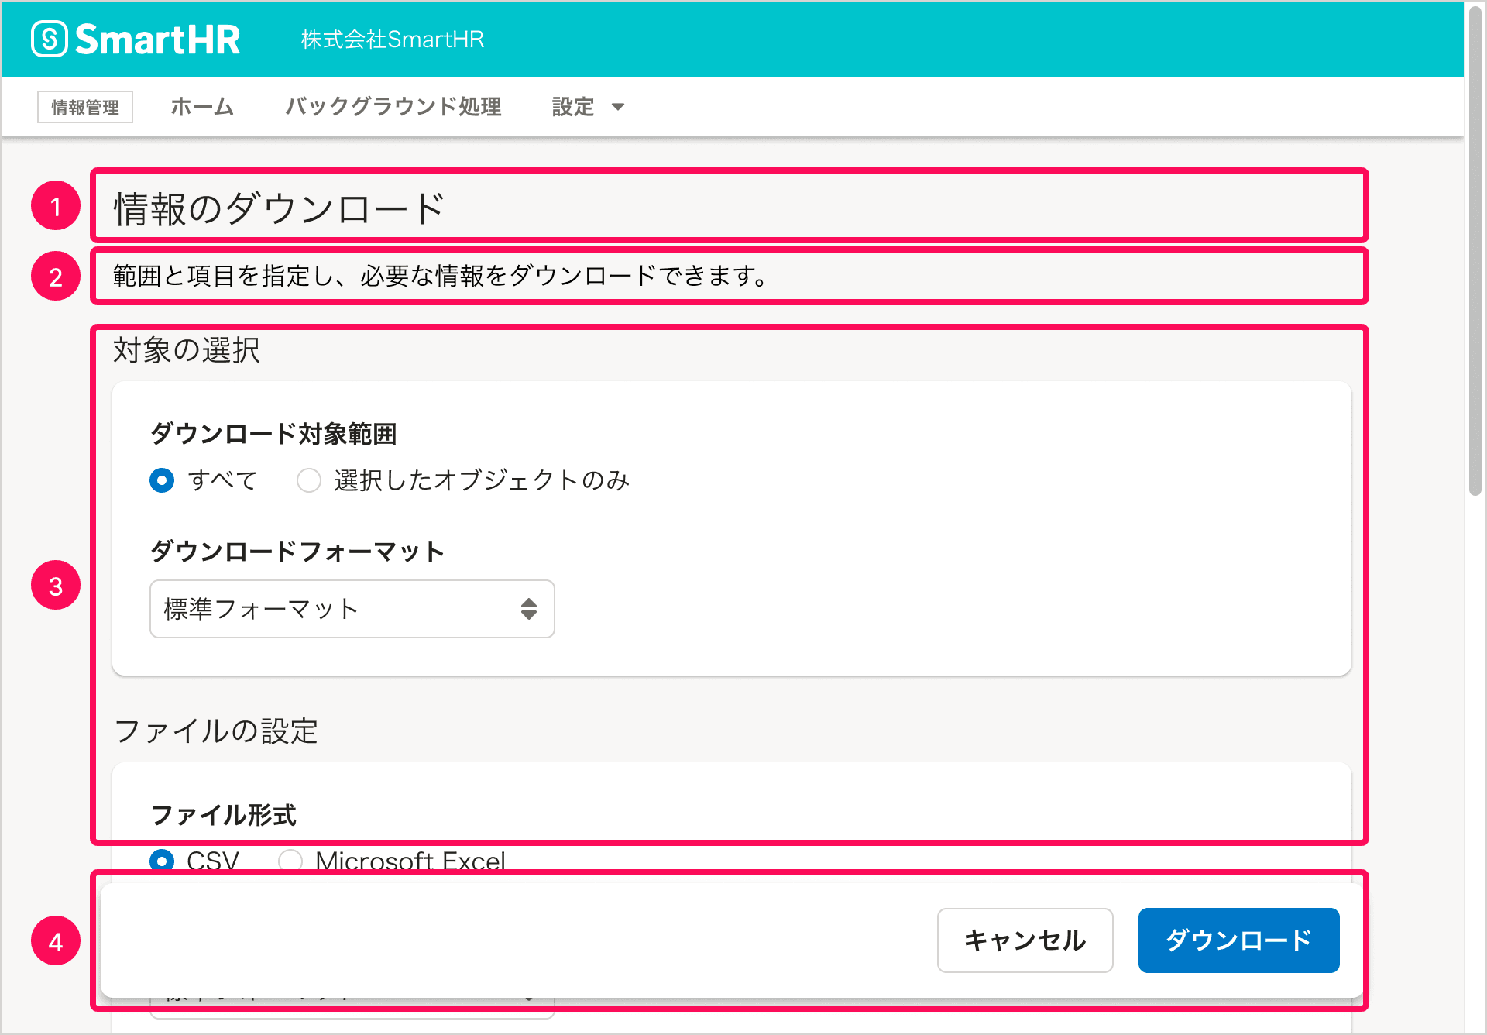Open the 標準フォーマット dropdown

(x=351, y=610)
